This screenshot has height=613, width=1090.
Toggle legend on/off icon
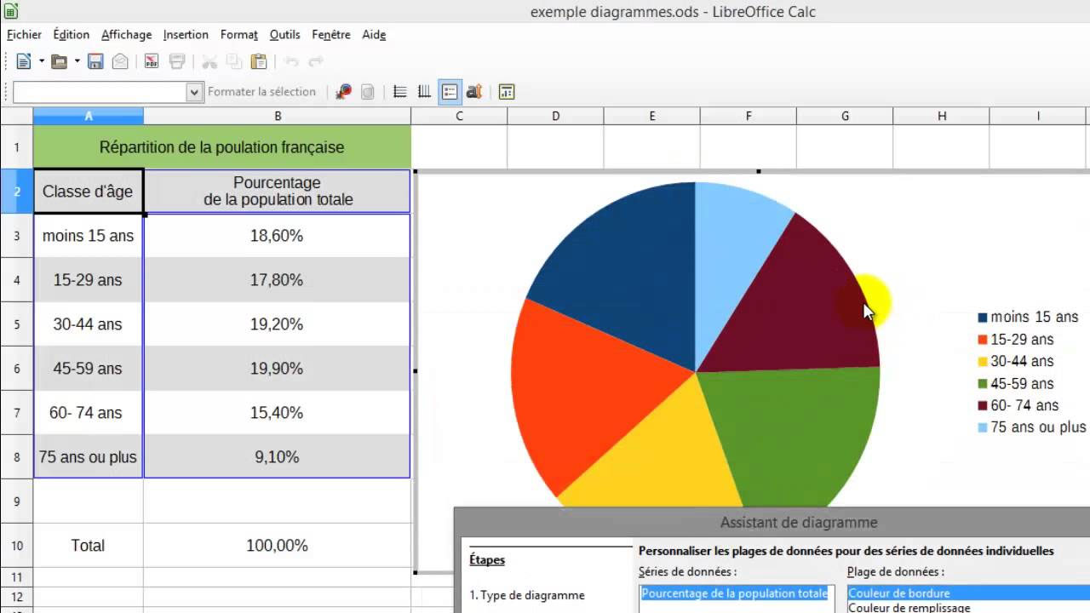(450, 92)
